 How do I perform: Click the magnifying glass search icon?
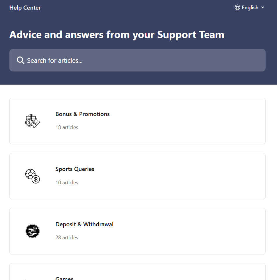(x=20, y=60)
